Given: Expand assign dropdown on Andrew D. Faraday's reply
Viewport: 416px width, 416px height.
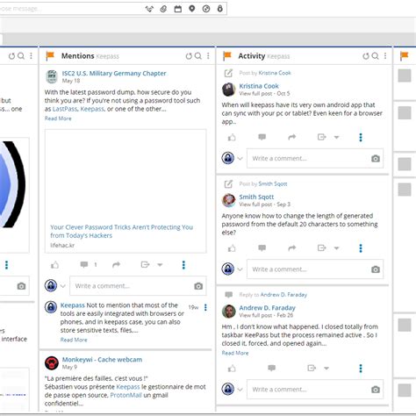Looking at the screenshot, I should click(326, 369).
